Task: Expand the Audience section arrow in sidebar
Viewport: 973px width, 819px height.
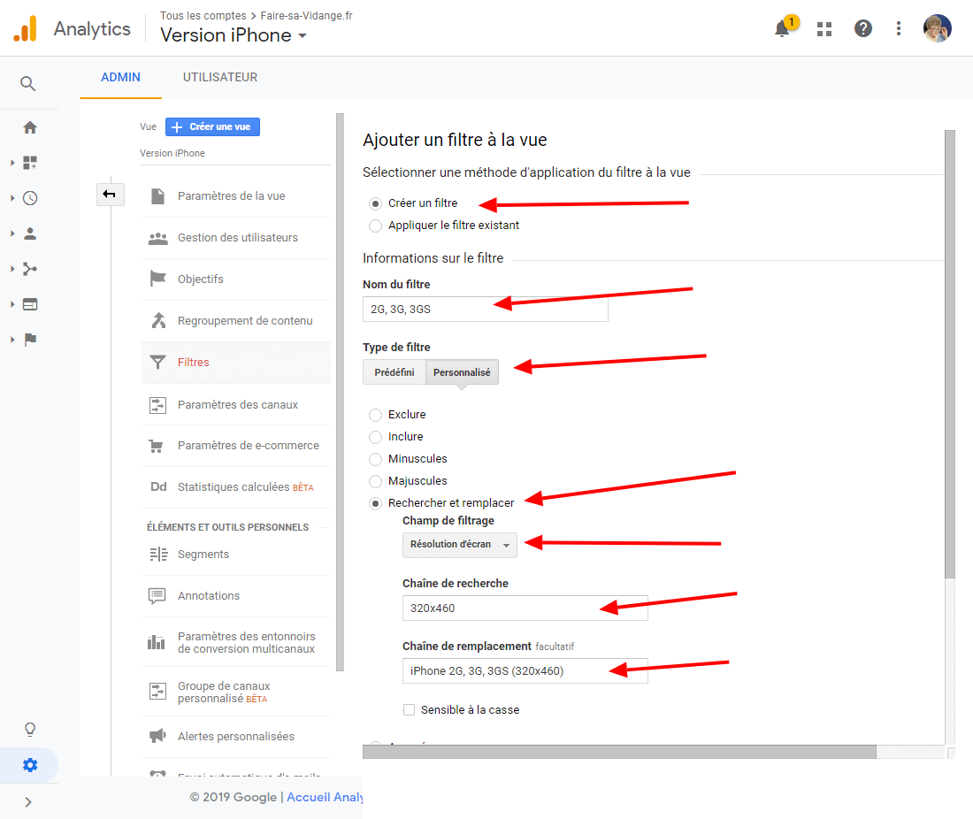Action: [12, 233]
